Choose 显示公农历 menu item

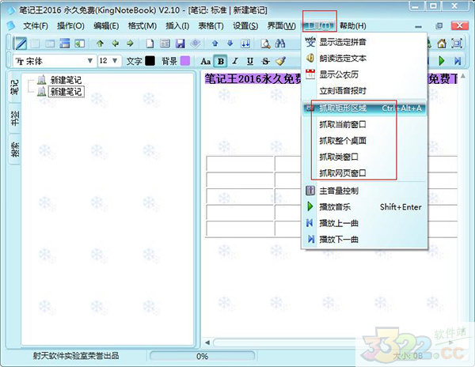point(365,74)
